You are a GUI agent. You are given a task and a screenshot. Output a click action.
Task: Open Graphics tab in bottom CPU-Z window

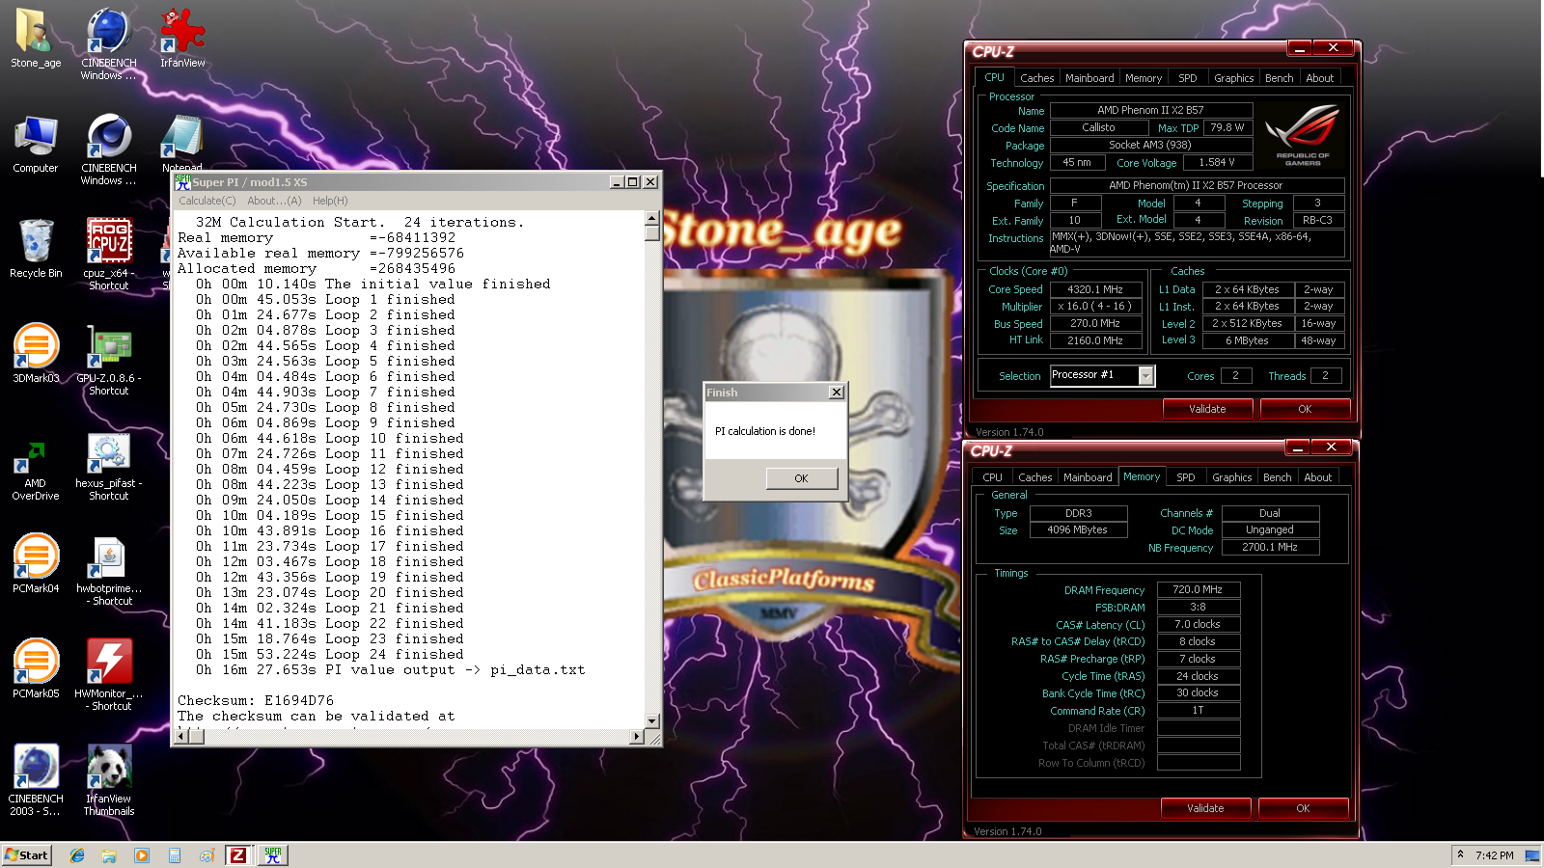click(x=1232, y=477)
